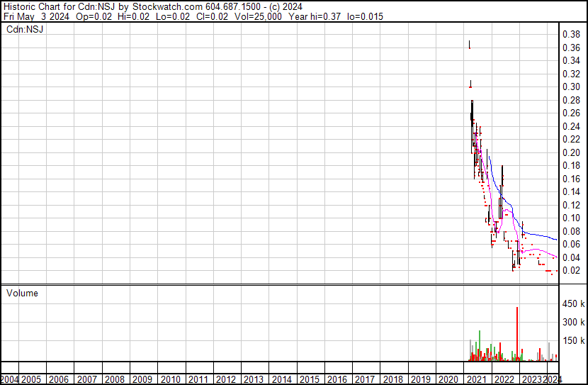This screenshot has height=385, width=588.
Task: Click the 2021 year label on time axis
Action: point(476,379)
